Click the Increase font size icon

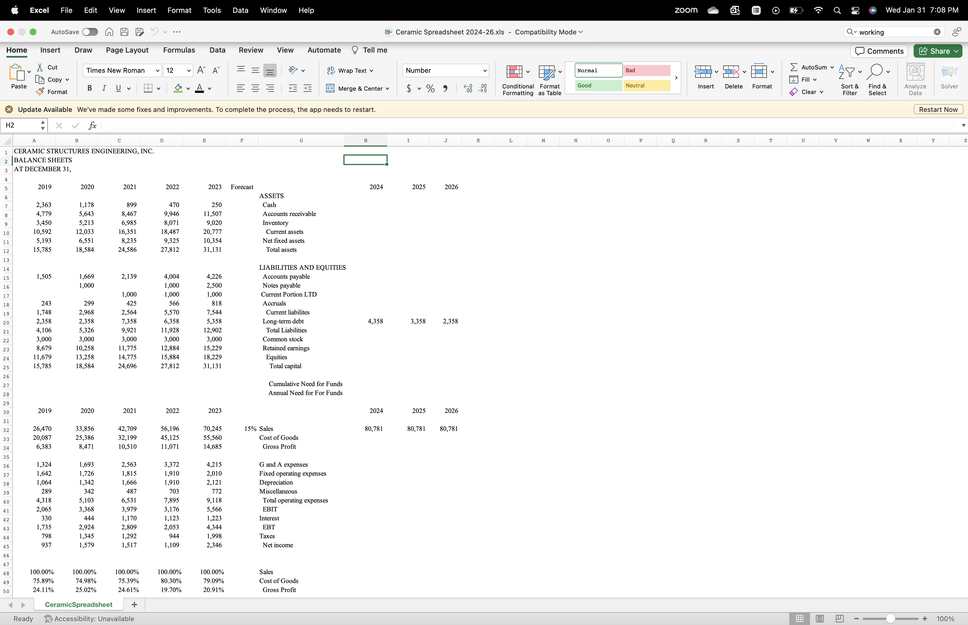tap(201, 70)
